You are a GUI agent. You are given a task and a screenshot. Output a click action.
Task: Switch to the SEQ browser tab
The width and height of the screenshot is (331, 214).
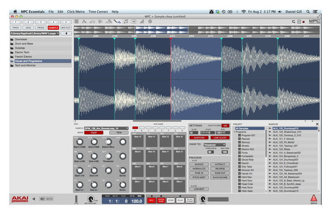(28, 28)
